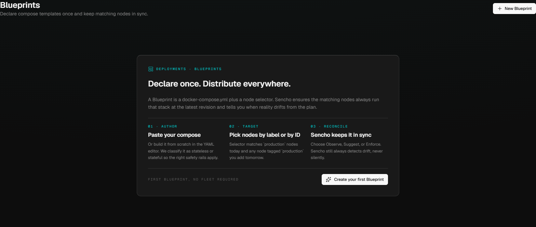Image resolution: width=536 pixels, height=227 pixels.
Task: Click 'Declare compose templates once' subtitle
Action: click(74, 14)
